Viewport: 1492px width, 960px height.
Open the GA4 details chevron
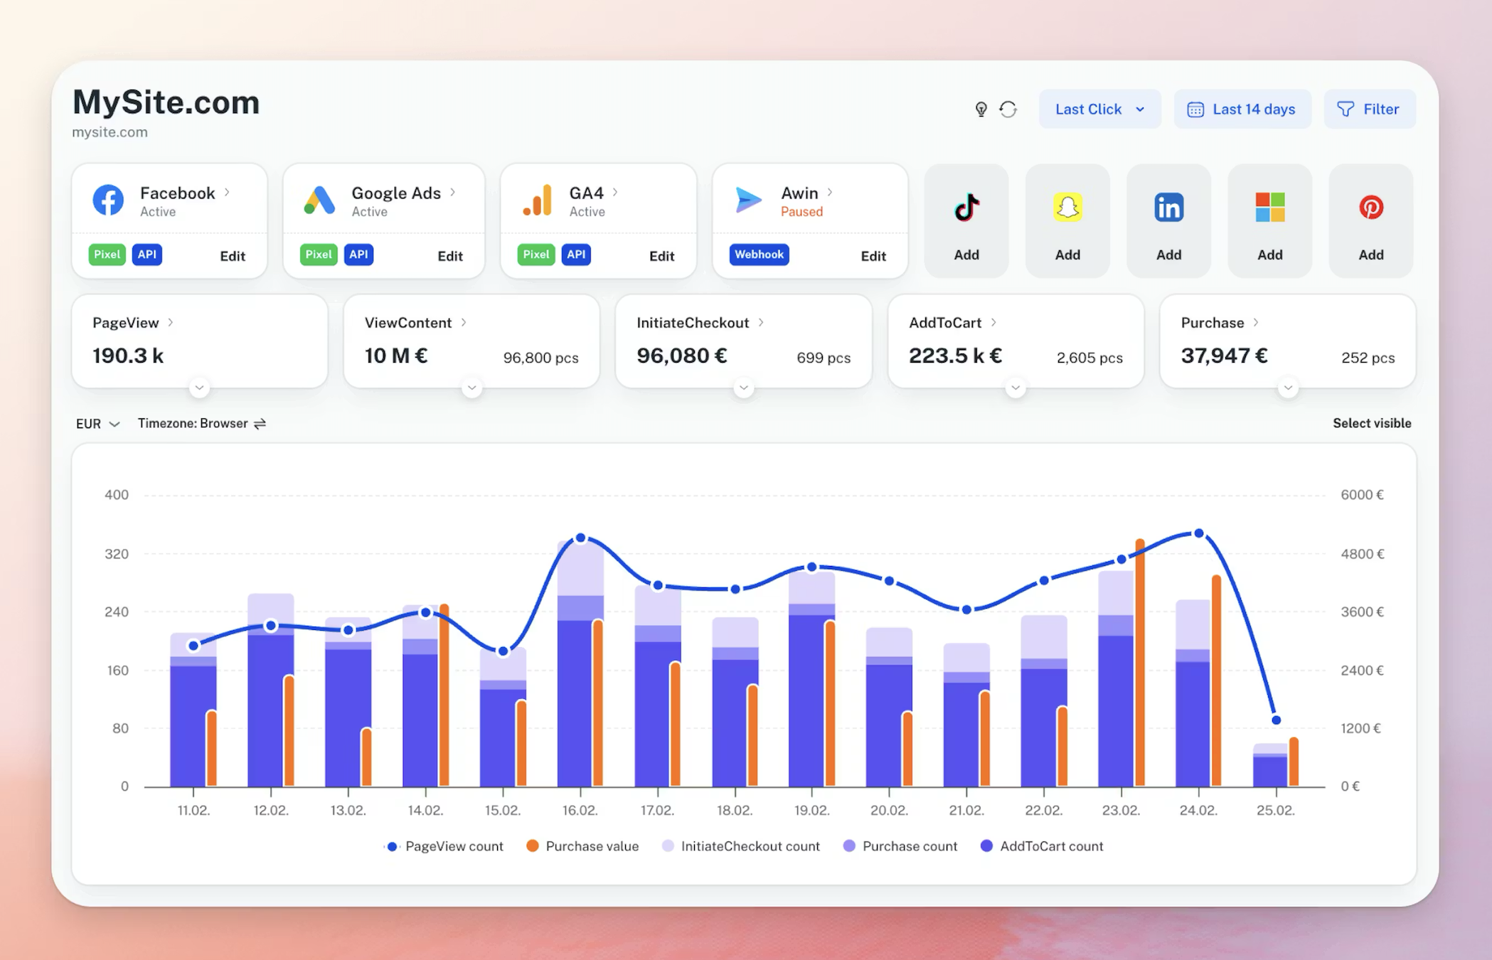pos(615,192)
